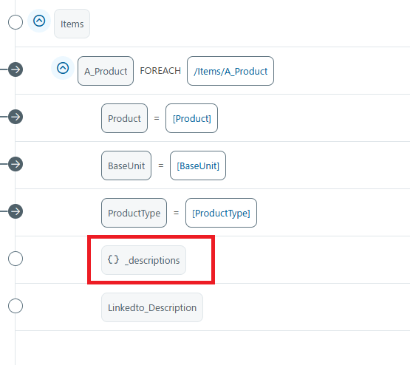Click the arrow icon beside A_Product row
The height and width of the screenshot is (365, 410).
pyautogui.click(x=16, y=69)
